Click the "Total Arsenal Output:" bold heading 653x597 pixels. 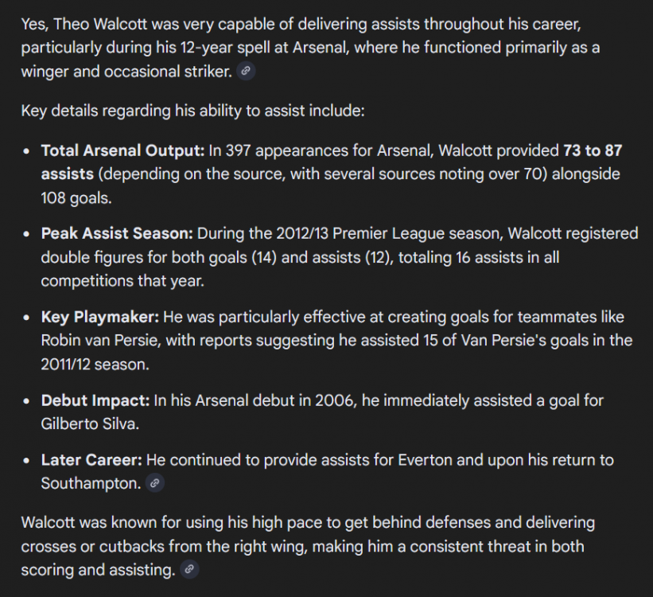point(122,150)
